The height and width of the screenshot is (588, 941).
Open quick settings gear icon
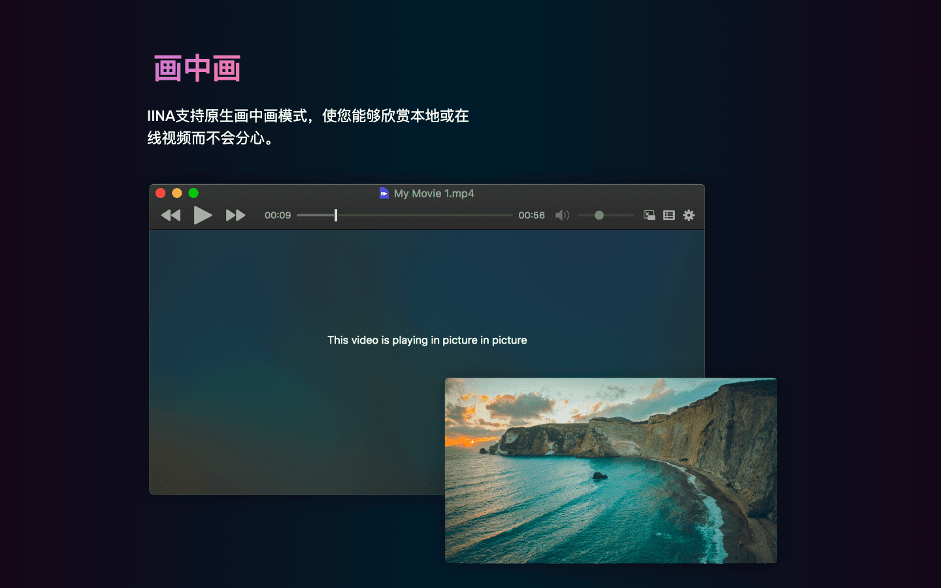689,215
